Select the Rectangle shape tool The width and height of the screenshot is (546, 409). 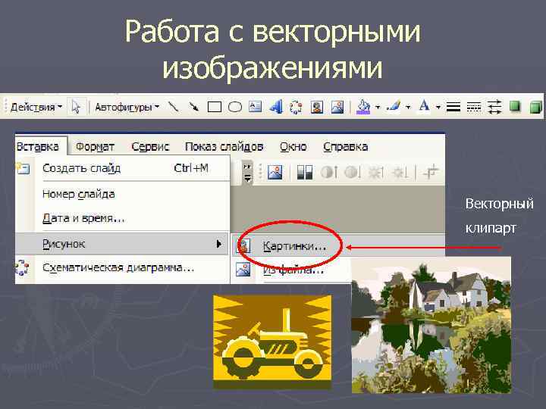coord(214,107)
